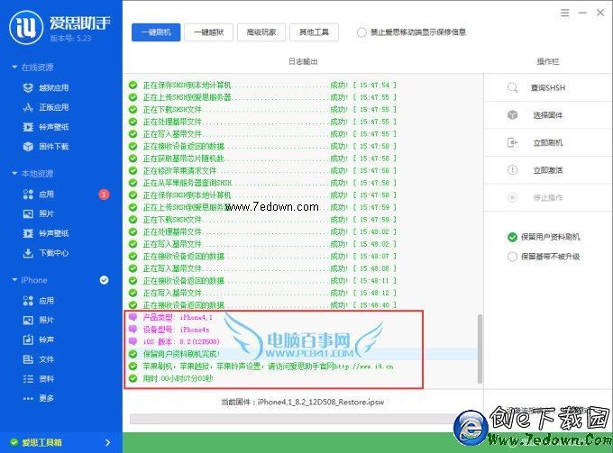Screen dimensions: 613x453
Task: Switch to the 一键越狱 tab
Action: (x=209, y=32)
